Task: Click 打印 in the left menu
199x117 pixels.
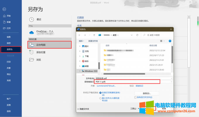Action: coord(9,62)
